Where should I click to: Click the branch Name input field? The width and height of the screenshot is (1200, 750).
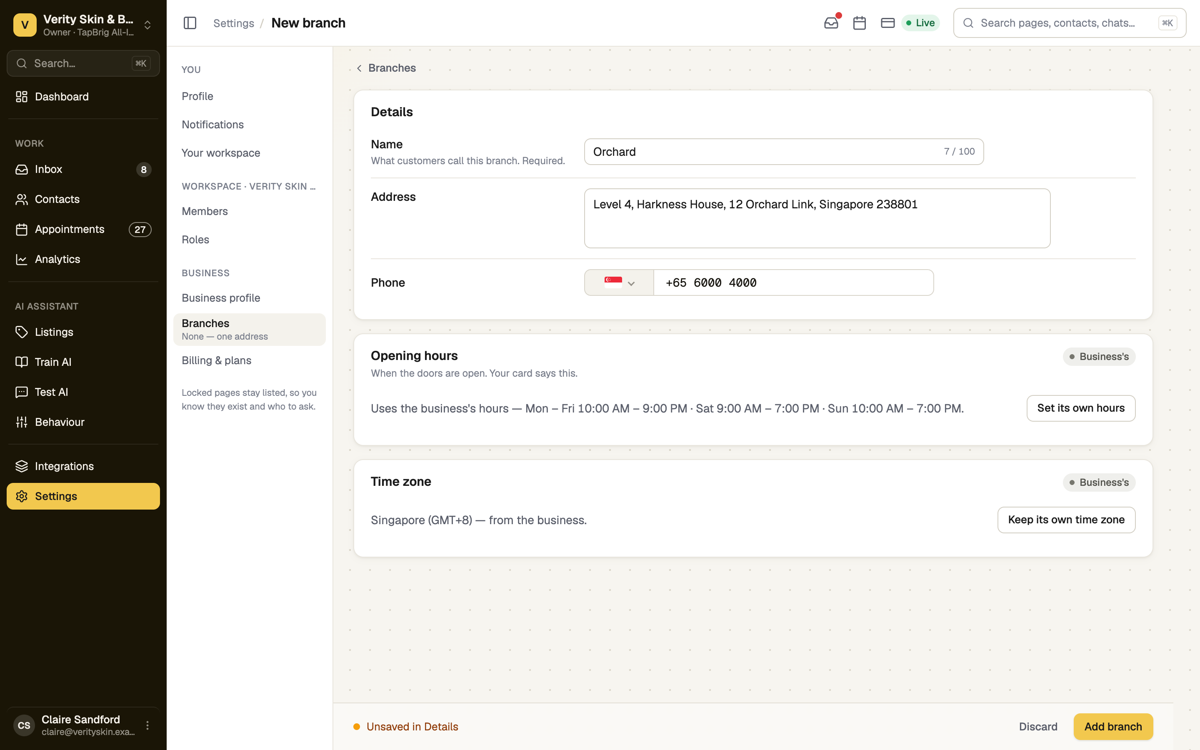pos(783,152)
